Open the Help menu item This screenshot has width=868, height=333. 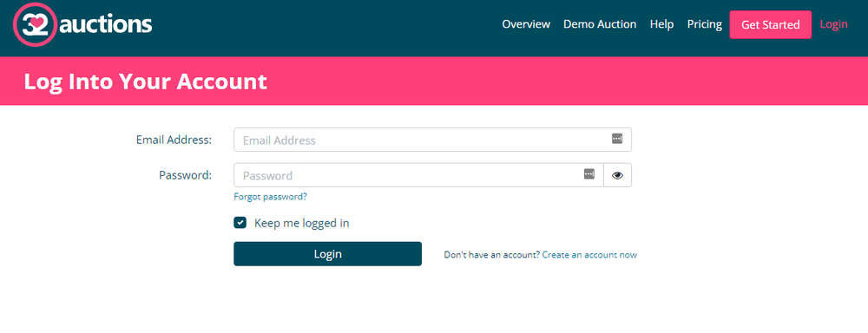coord(661,24)
